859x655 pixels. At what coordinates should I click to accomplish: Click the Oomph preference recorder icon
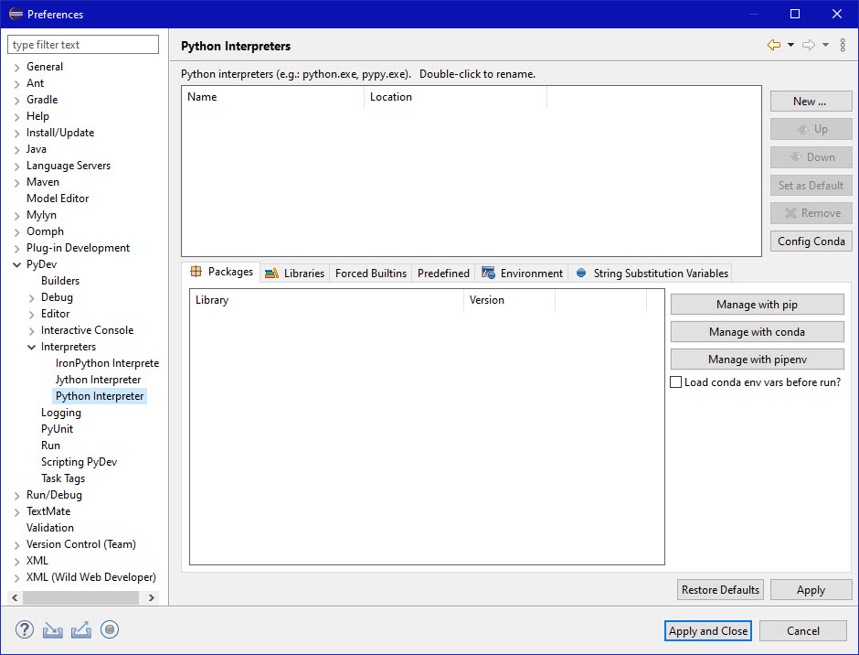click(x=110, y=629)
